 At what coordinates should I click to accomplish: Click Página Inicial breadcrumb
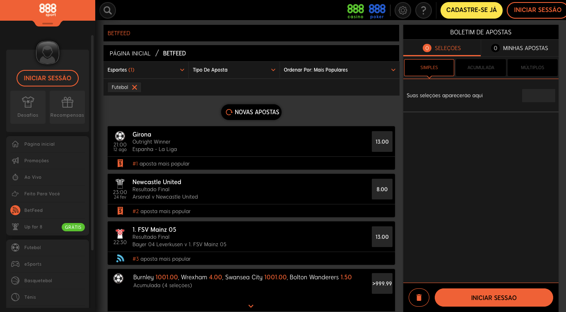pyautogui.click(x=130, y=53)
